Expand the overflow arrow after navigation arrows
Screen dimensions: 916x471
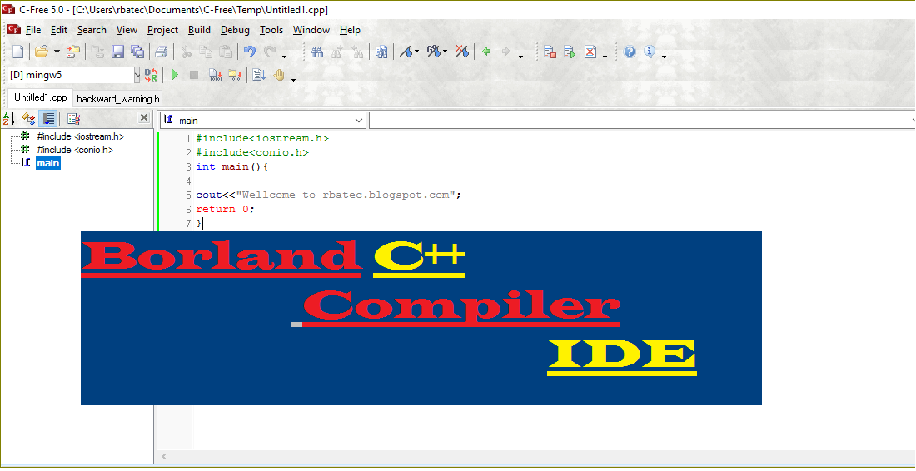point(521,57)
